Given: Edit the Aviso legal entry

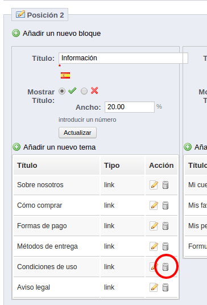Looking at the screenshot, I should (154, 287).
